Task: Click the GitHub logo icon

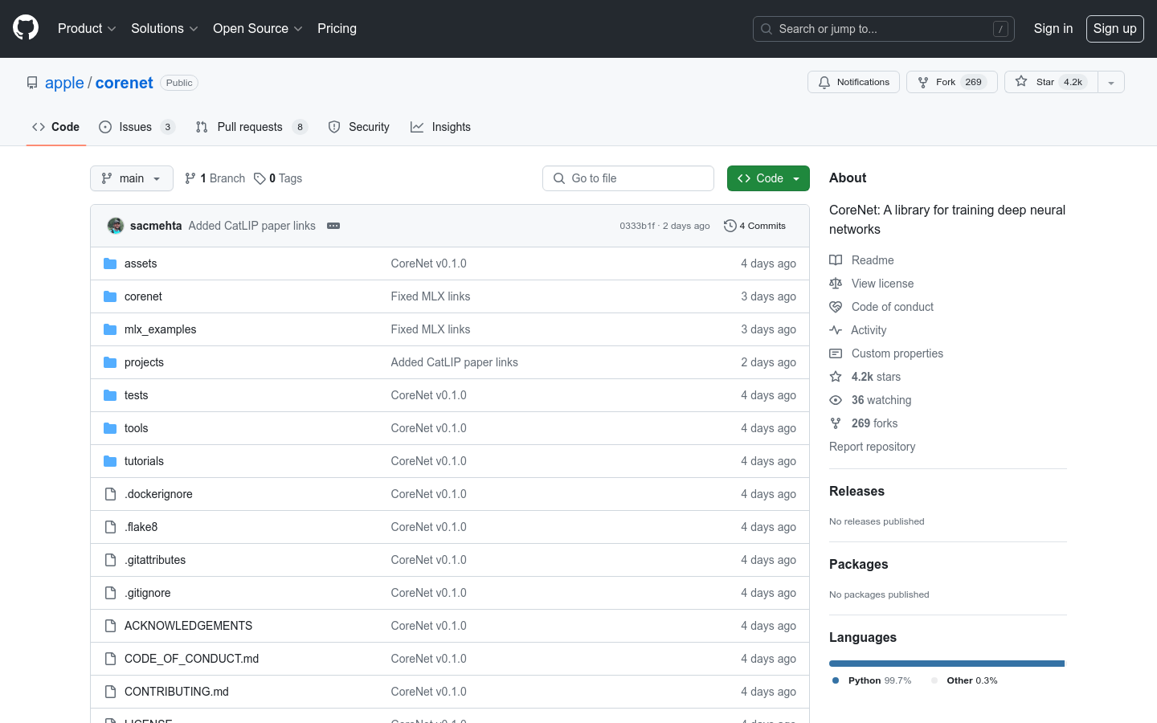Action: click(26, 28)
